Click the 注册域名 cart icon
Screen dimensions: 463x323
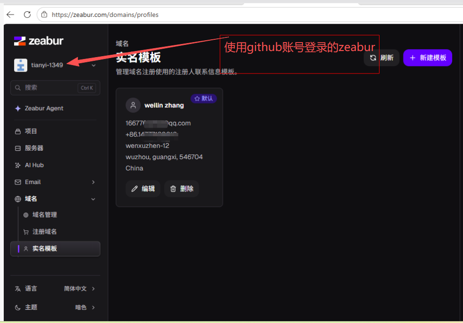[26, 232]
